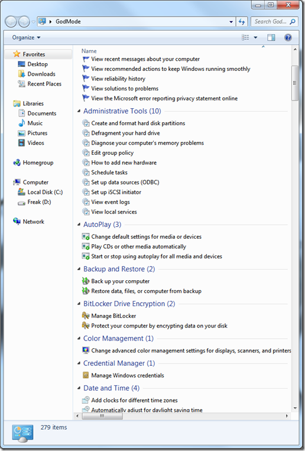The width and height of the screenshot is (305, 451).
Task: Click the monitor icon for Color Management item
Action: pyautogui.click(x=86, y=350)
